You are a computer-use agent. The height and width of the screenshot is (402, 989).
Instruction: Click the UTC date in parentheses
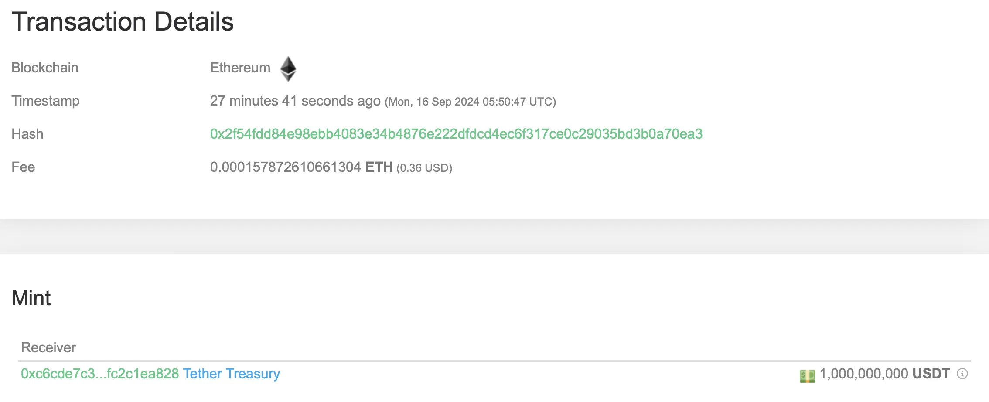pos(470,102)
